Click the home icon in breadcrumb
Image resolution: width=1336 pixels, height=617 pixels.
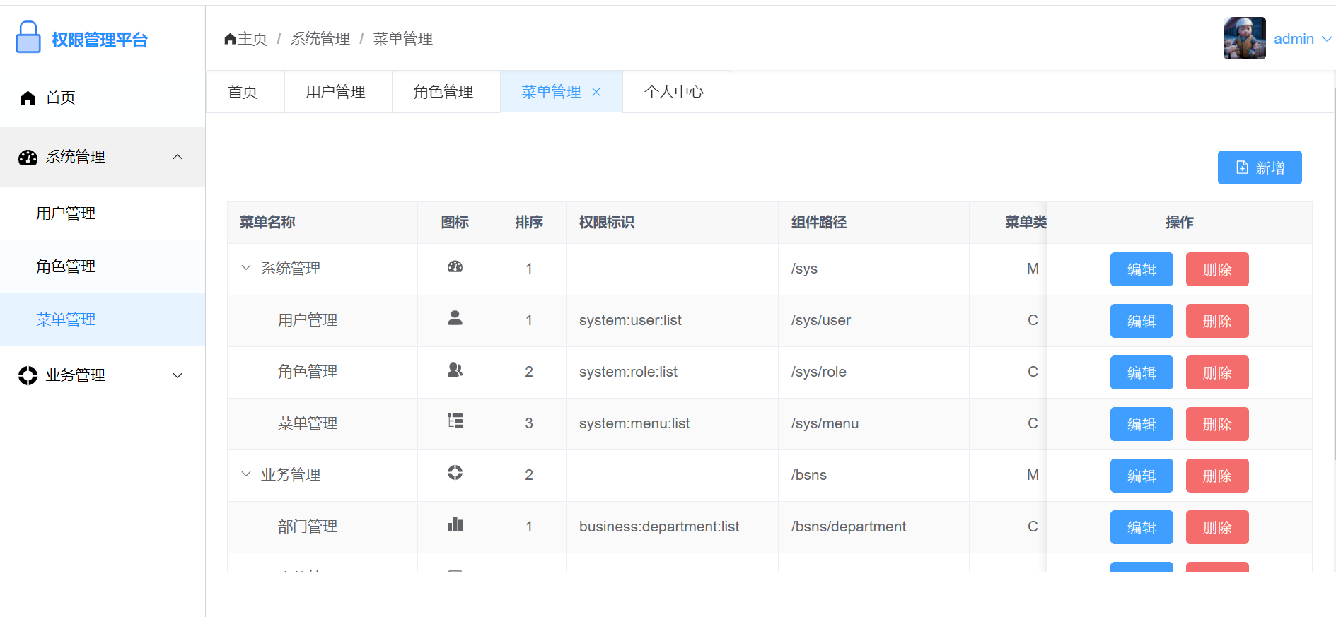point(230,39)
